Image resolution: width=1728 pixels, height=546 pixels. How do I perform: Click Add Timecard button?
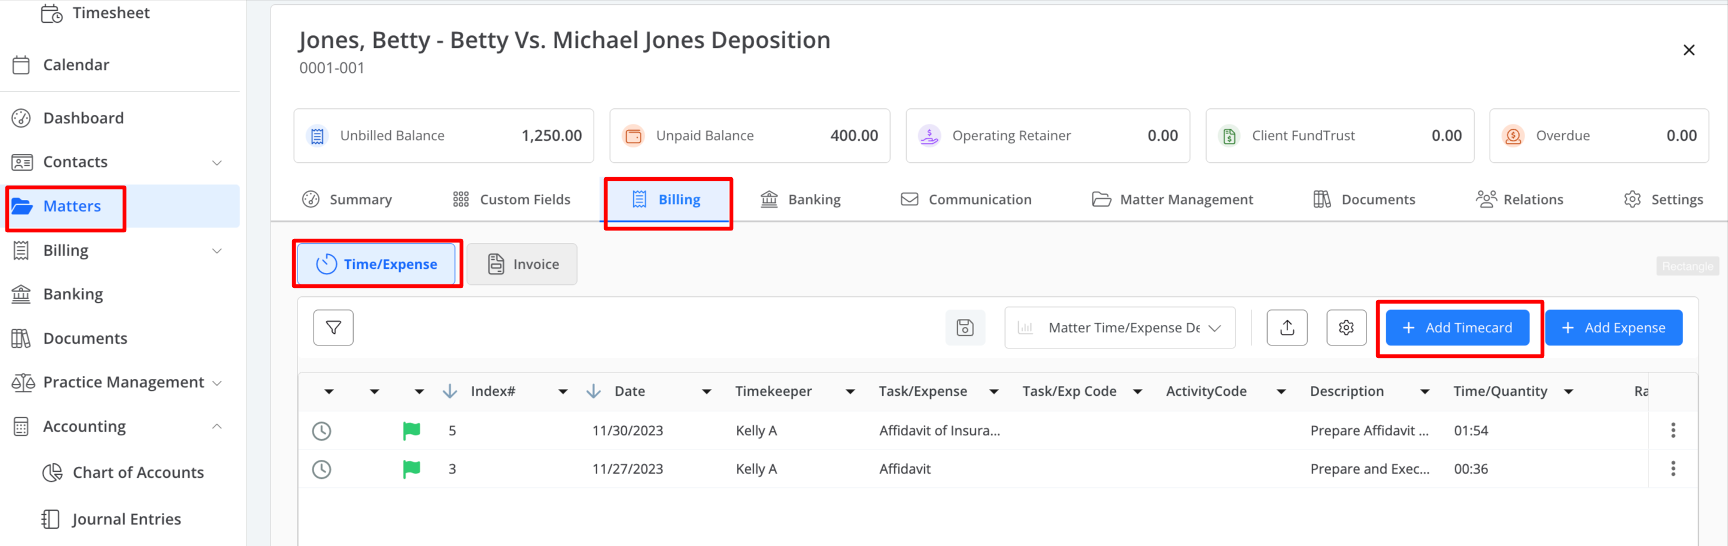[1457, 327]
